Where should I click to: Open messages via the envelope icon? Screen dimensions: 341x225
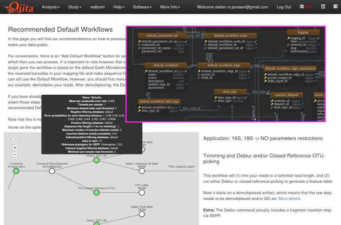click(302, 7)
